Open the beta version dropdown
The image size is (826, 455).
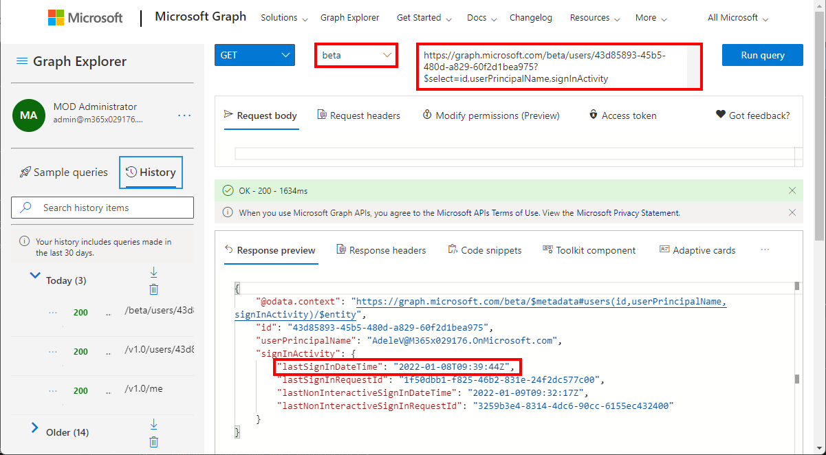356,55
